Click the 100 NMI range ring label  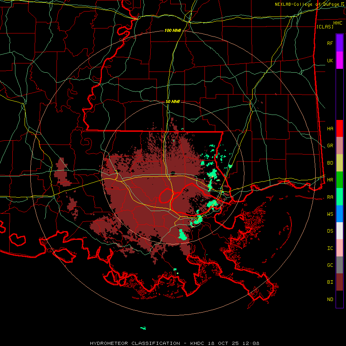[x=173, y=30]
